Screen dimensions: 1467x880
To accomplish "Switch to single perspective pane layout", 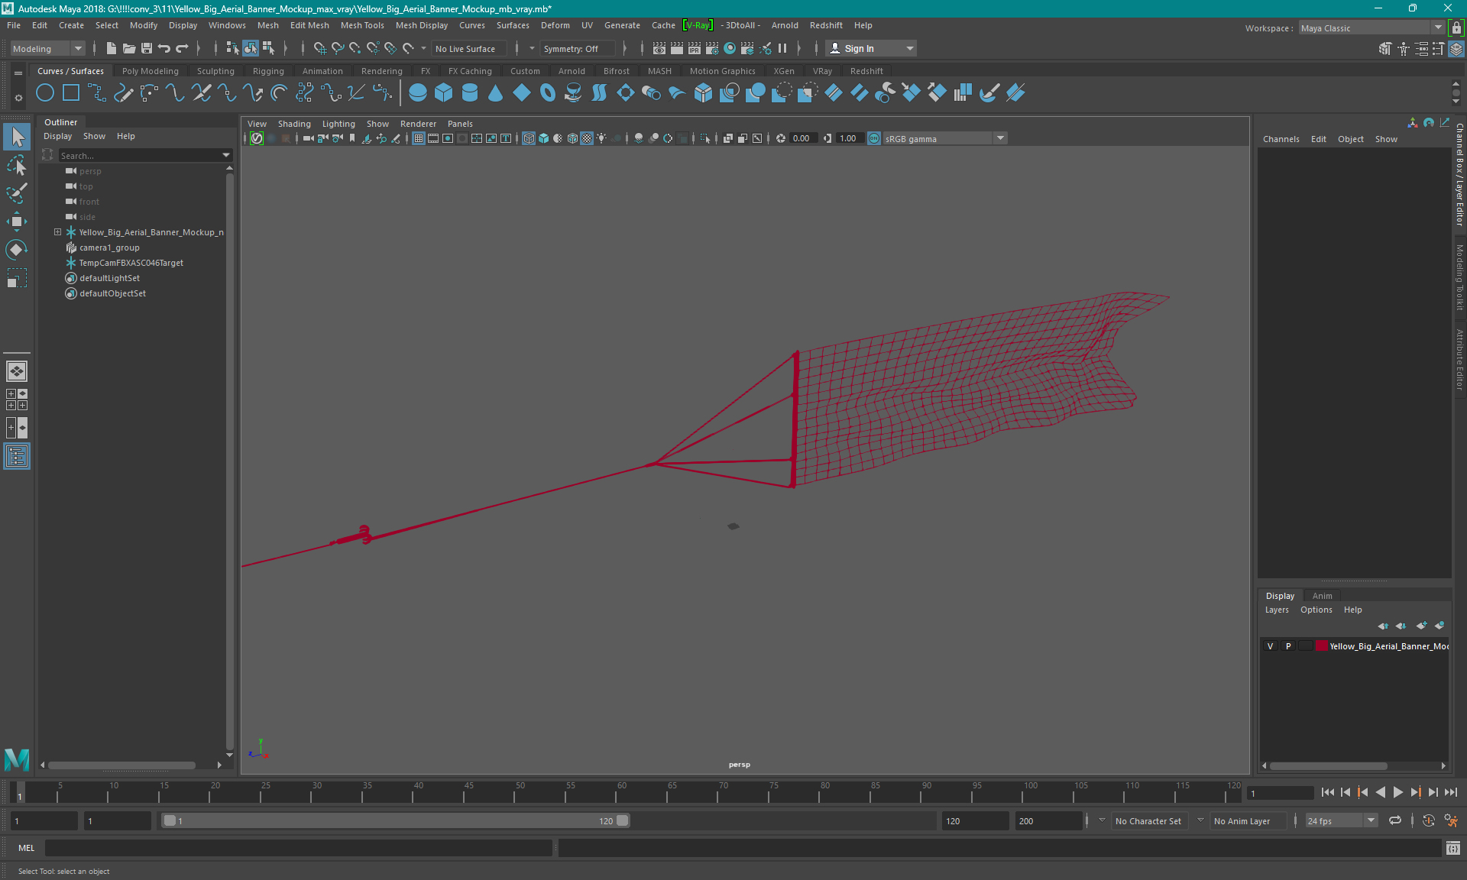I will pyautogui.click(x=17, y=371).
